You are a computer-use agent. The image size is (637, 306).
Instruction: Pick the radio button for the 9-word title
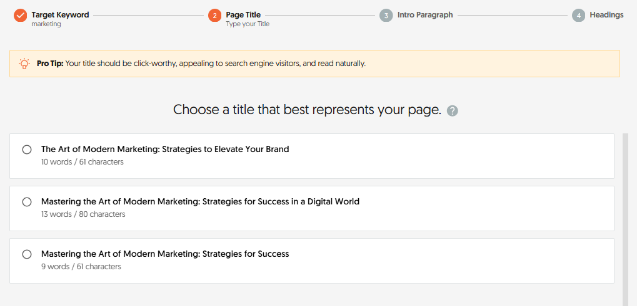(x=27, y=254)
